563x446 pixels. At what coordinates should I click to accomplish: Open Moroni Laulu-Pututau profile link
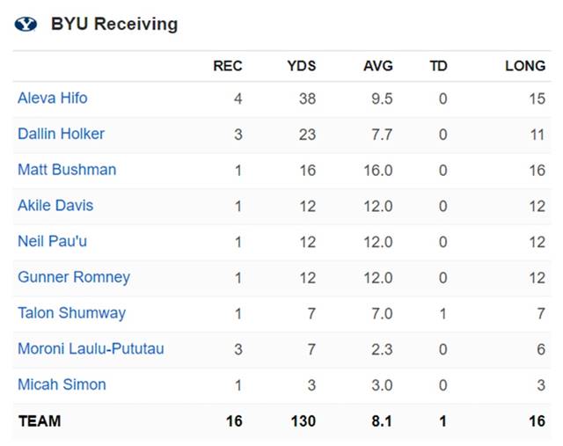91,349
